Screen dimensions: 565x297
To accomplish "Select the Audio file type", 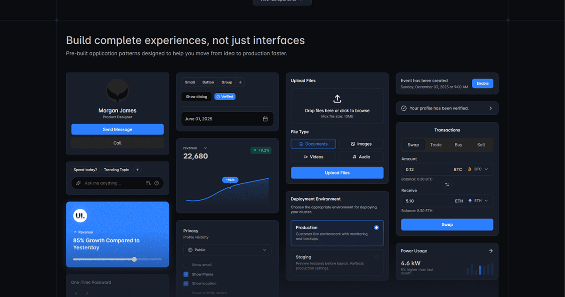I will [x=361, y=157].
